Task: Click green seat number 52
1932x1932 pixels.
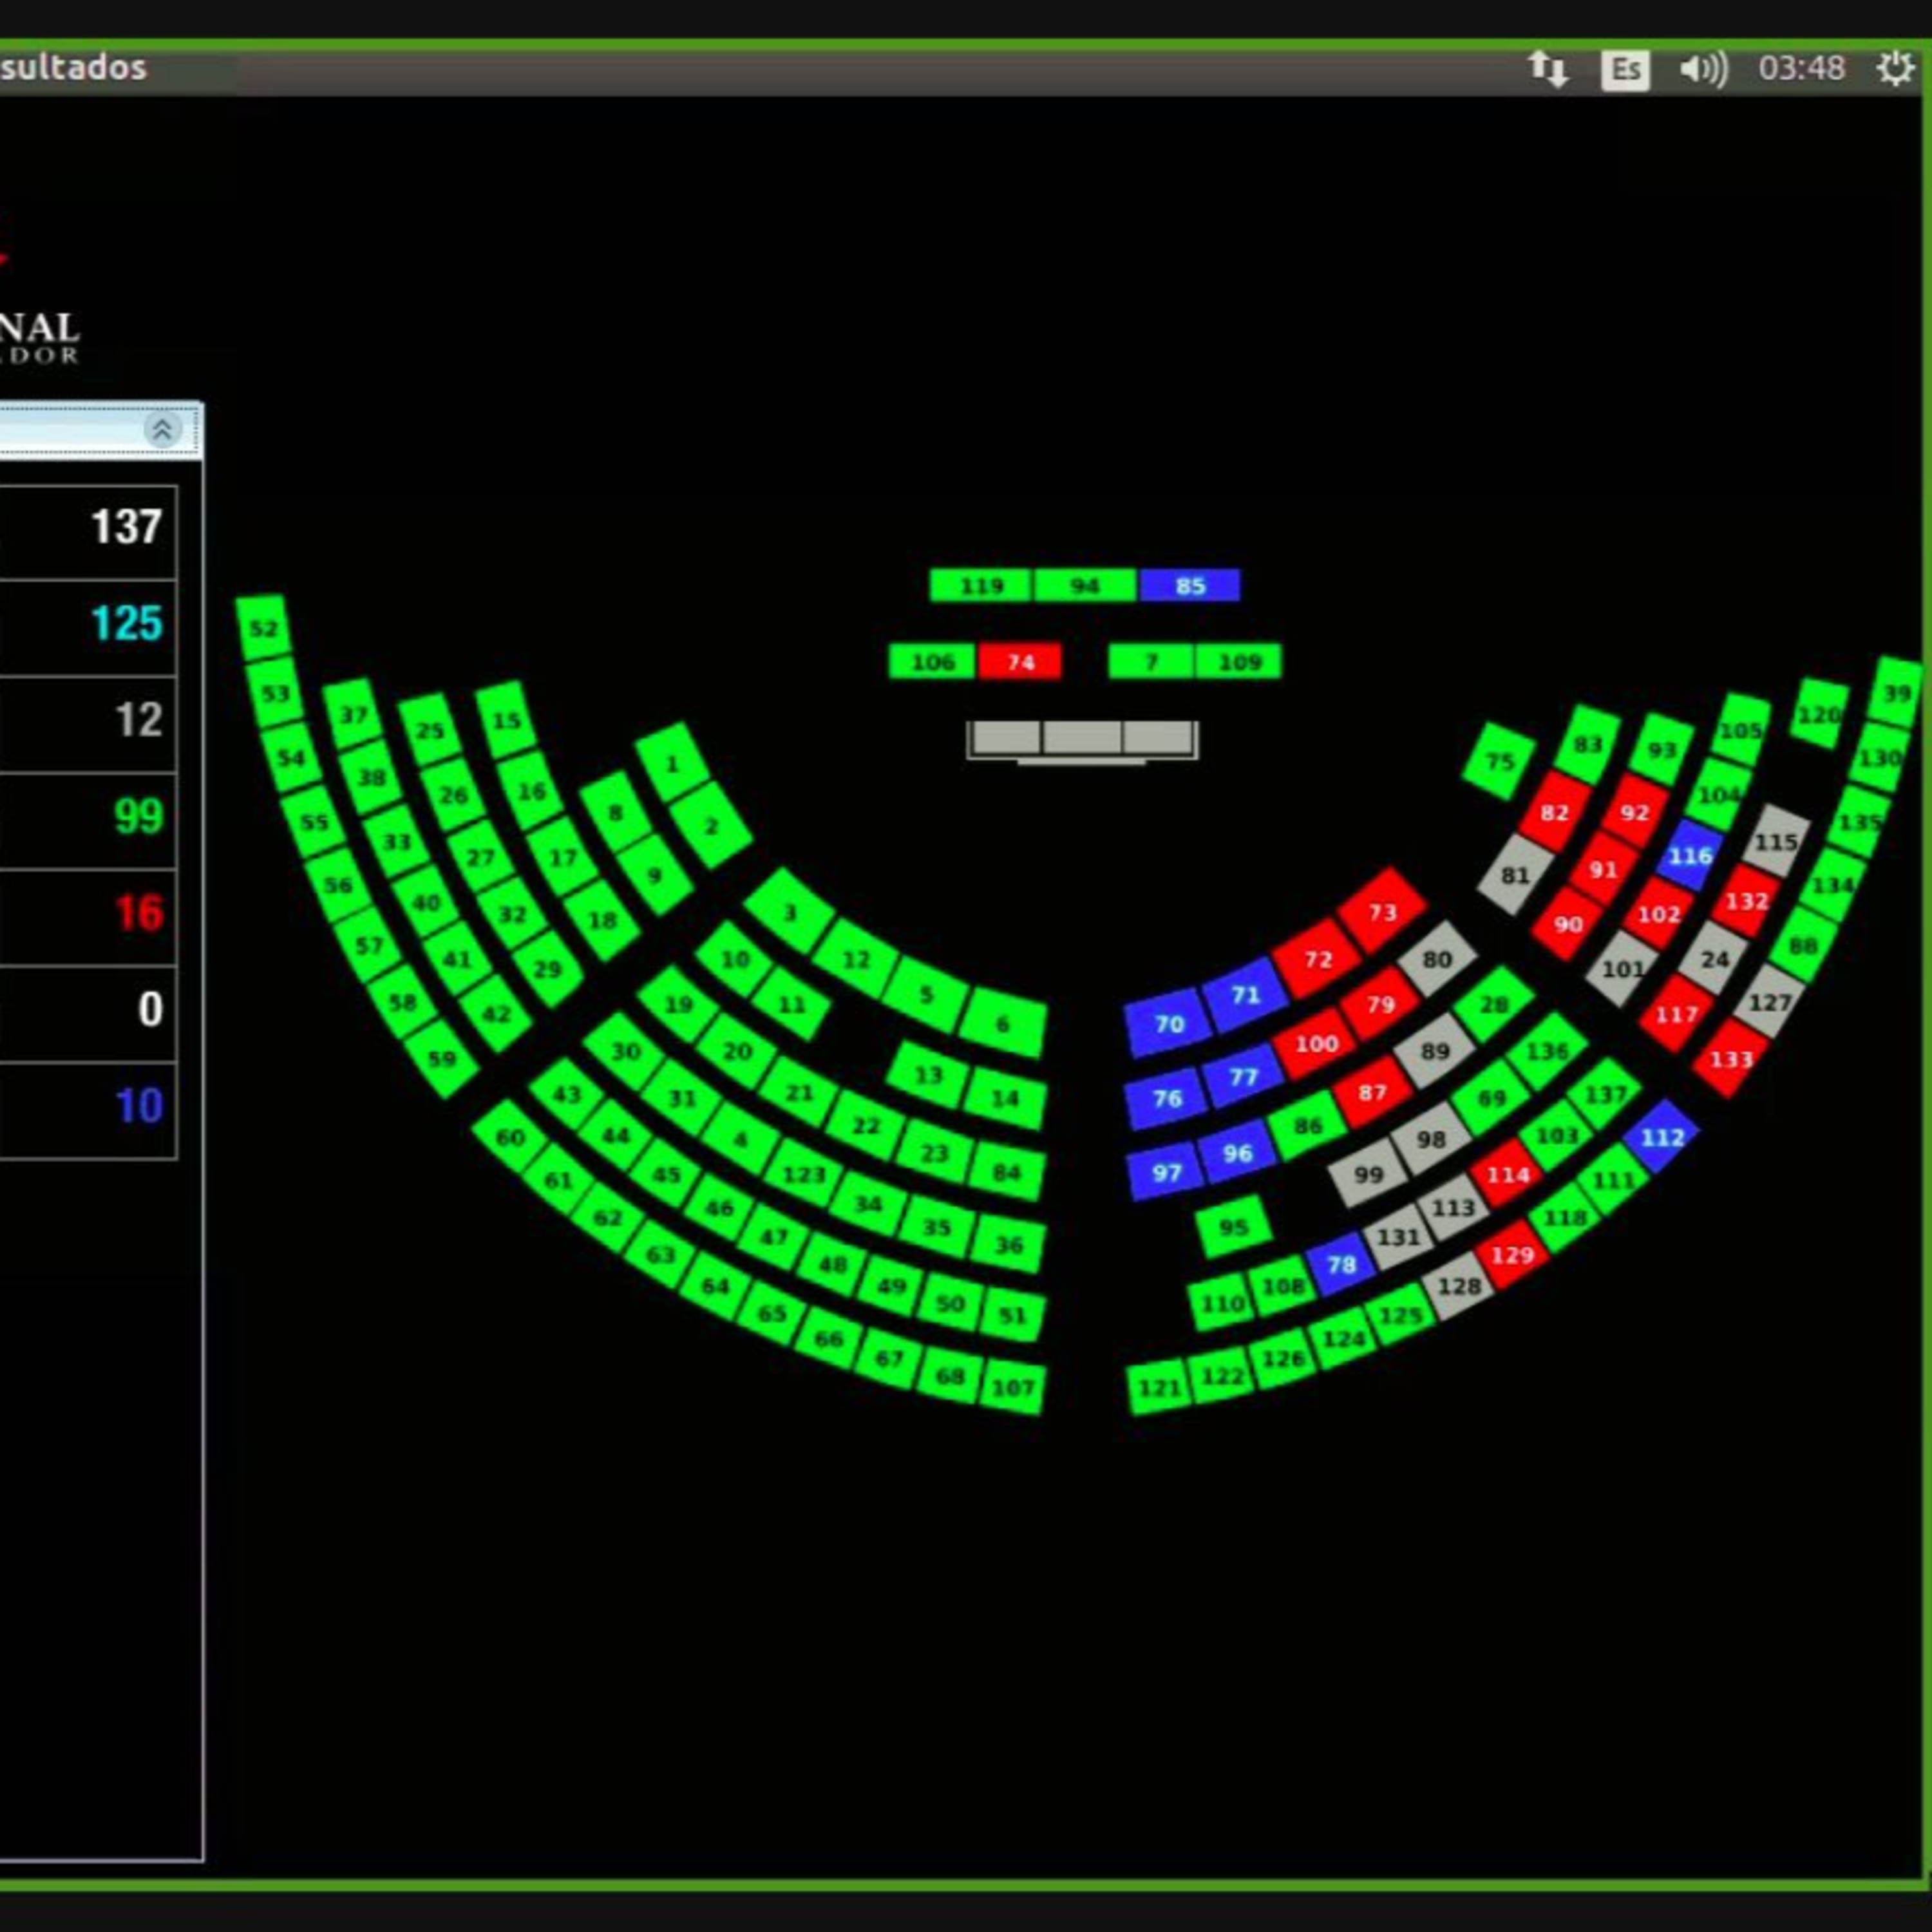Action: tap(264, 628)
